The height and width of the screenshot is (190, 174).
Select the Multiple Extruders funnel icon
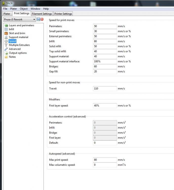(6, 45)
